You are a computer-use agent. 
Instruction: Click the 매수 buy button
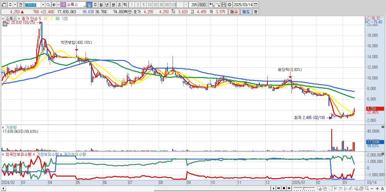pos(234,12)
